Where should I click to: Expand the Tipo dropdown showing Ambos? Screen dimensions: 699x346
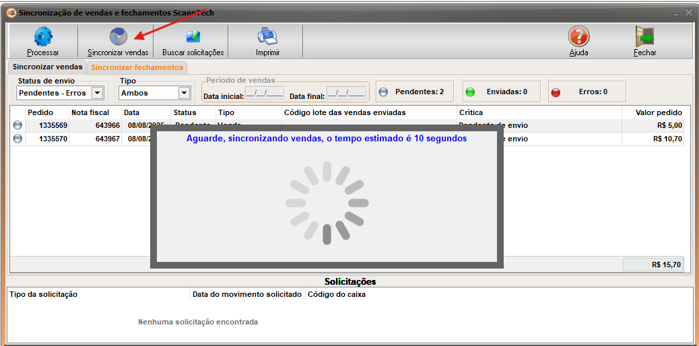pyautogui.click(x=184, y=93)
